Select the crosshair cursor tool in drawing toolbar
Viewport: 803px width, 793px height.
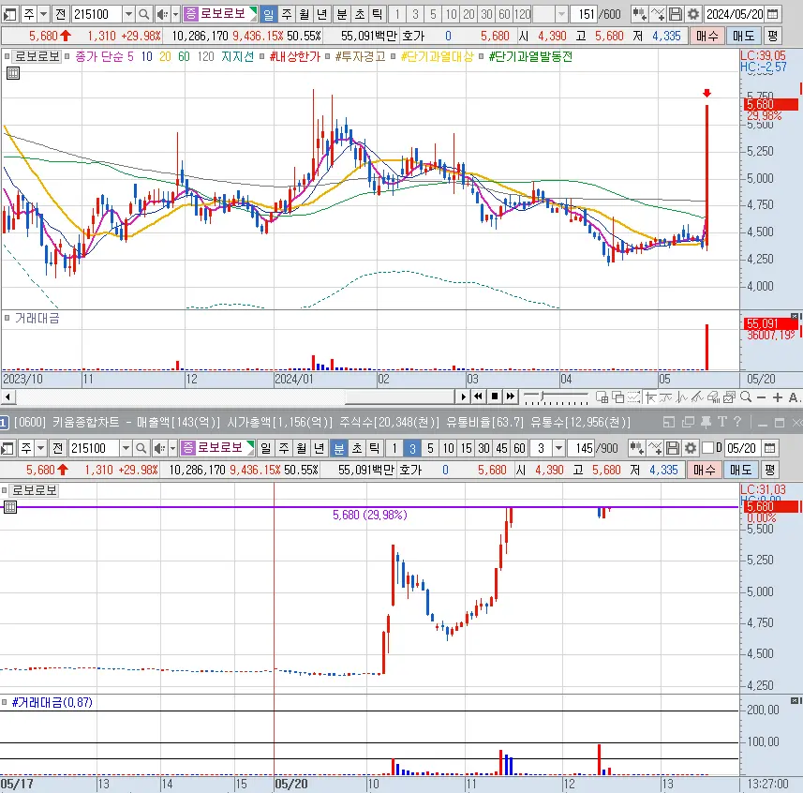pos(650,396)
